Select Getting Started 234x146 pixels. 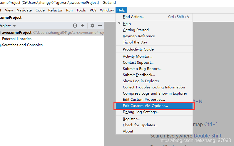click(154, 30)
